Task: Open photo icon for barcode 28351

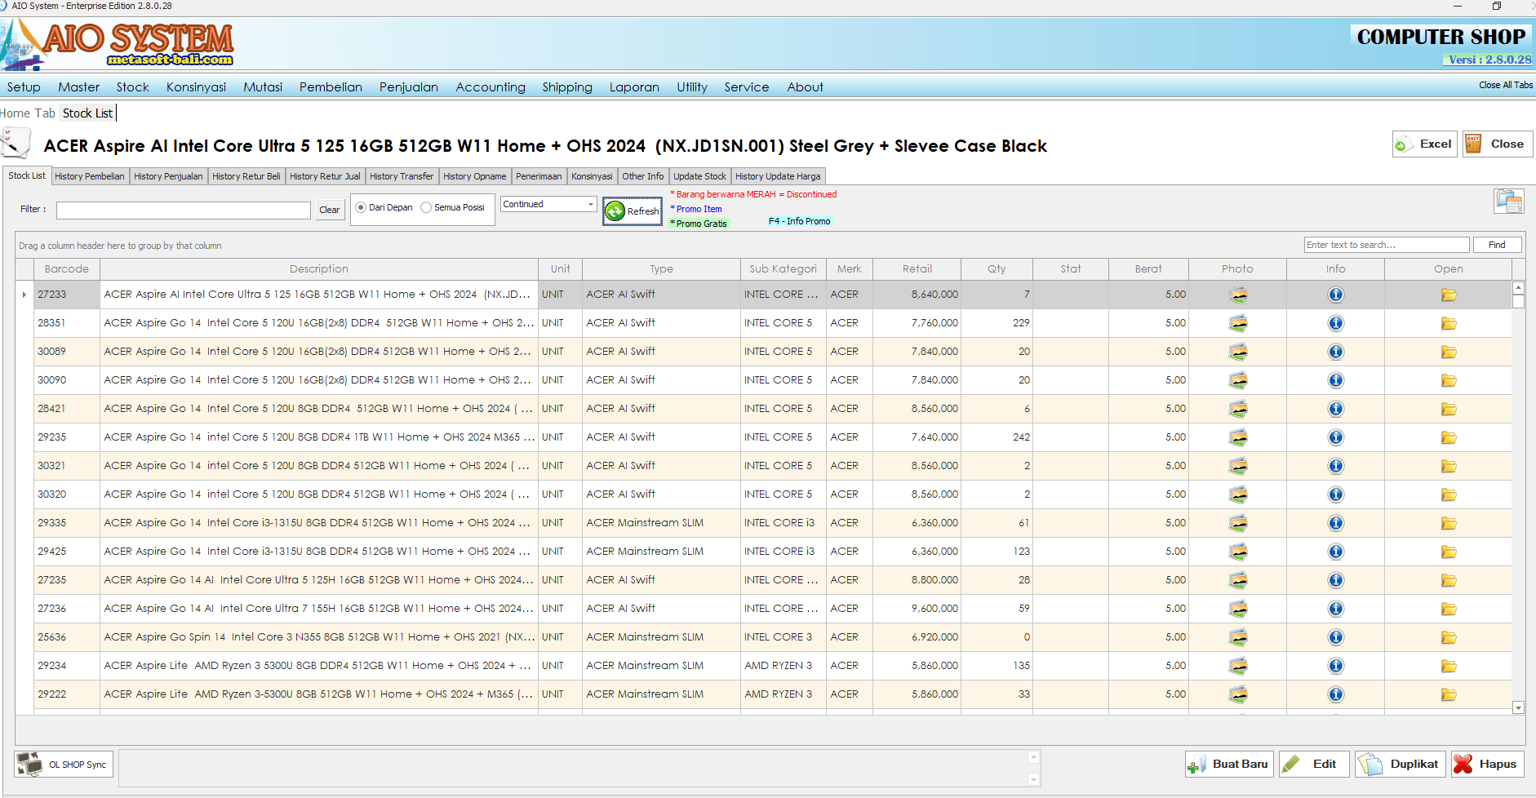Action: click(1237, 323)
